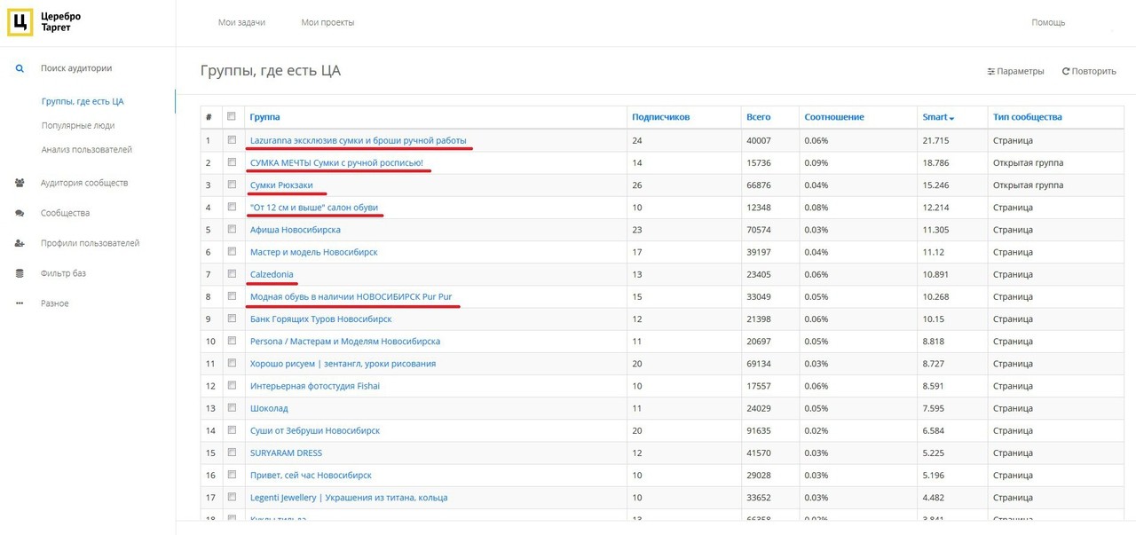The image size is (1136, 535).
Task: Click the Разное three-dots icon
Action: tap(20, 303)
